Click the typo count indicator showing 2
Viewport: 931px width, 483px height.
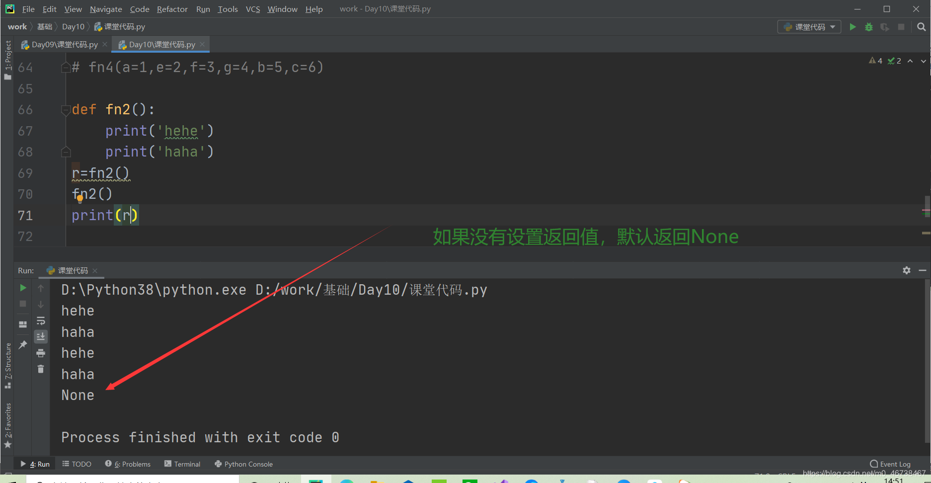[x=894, y=61]
